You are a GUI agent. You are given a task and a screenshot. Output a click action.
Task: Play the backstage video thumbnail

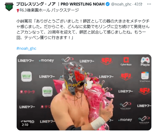click(84, 92)
